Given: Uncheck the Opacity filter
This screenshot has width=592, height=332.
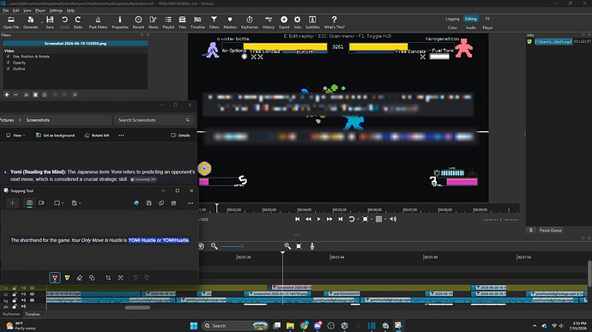Looking at the screenshot, I should pos(9,63).
